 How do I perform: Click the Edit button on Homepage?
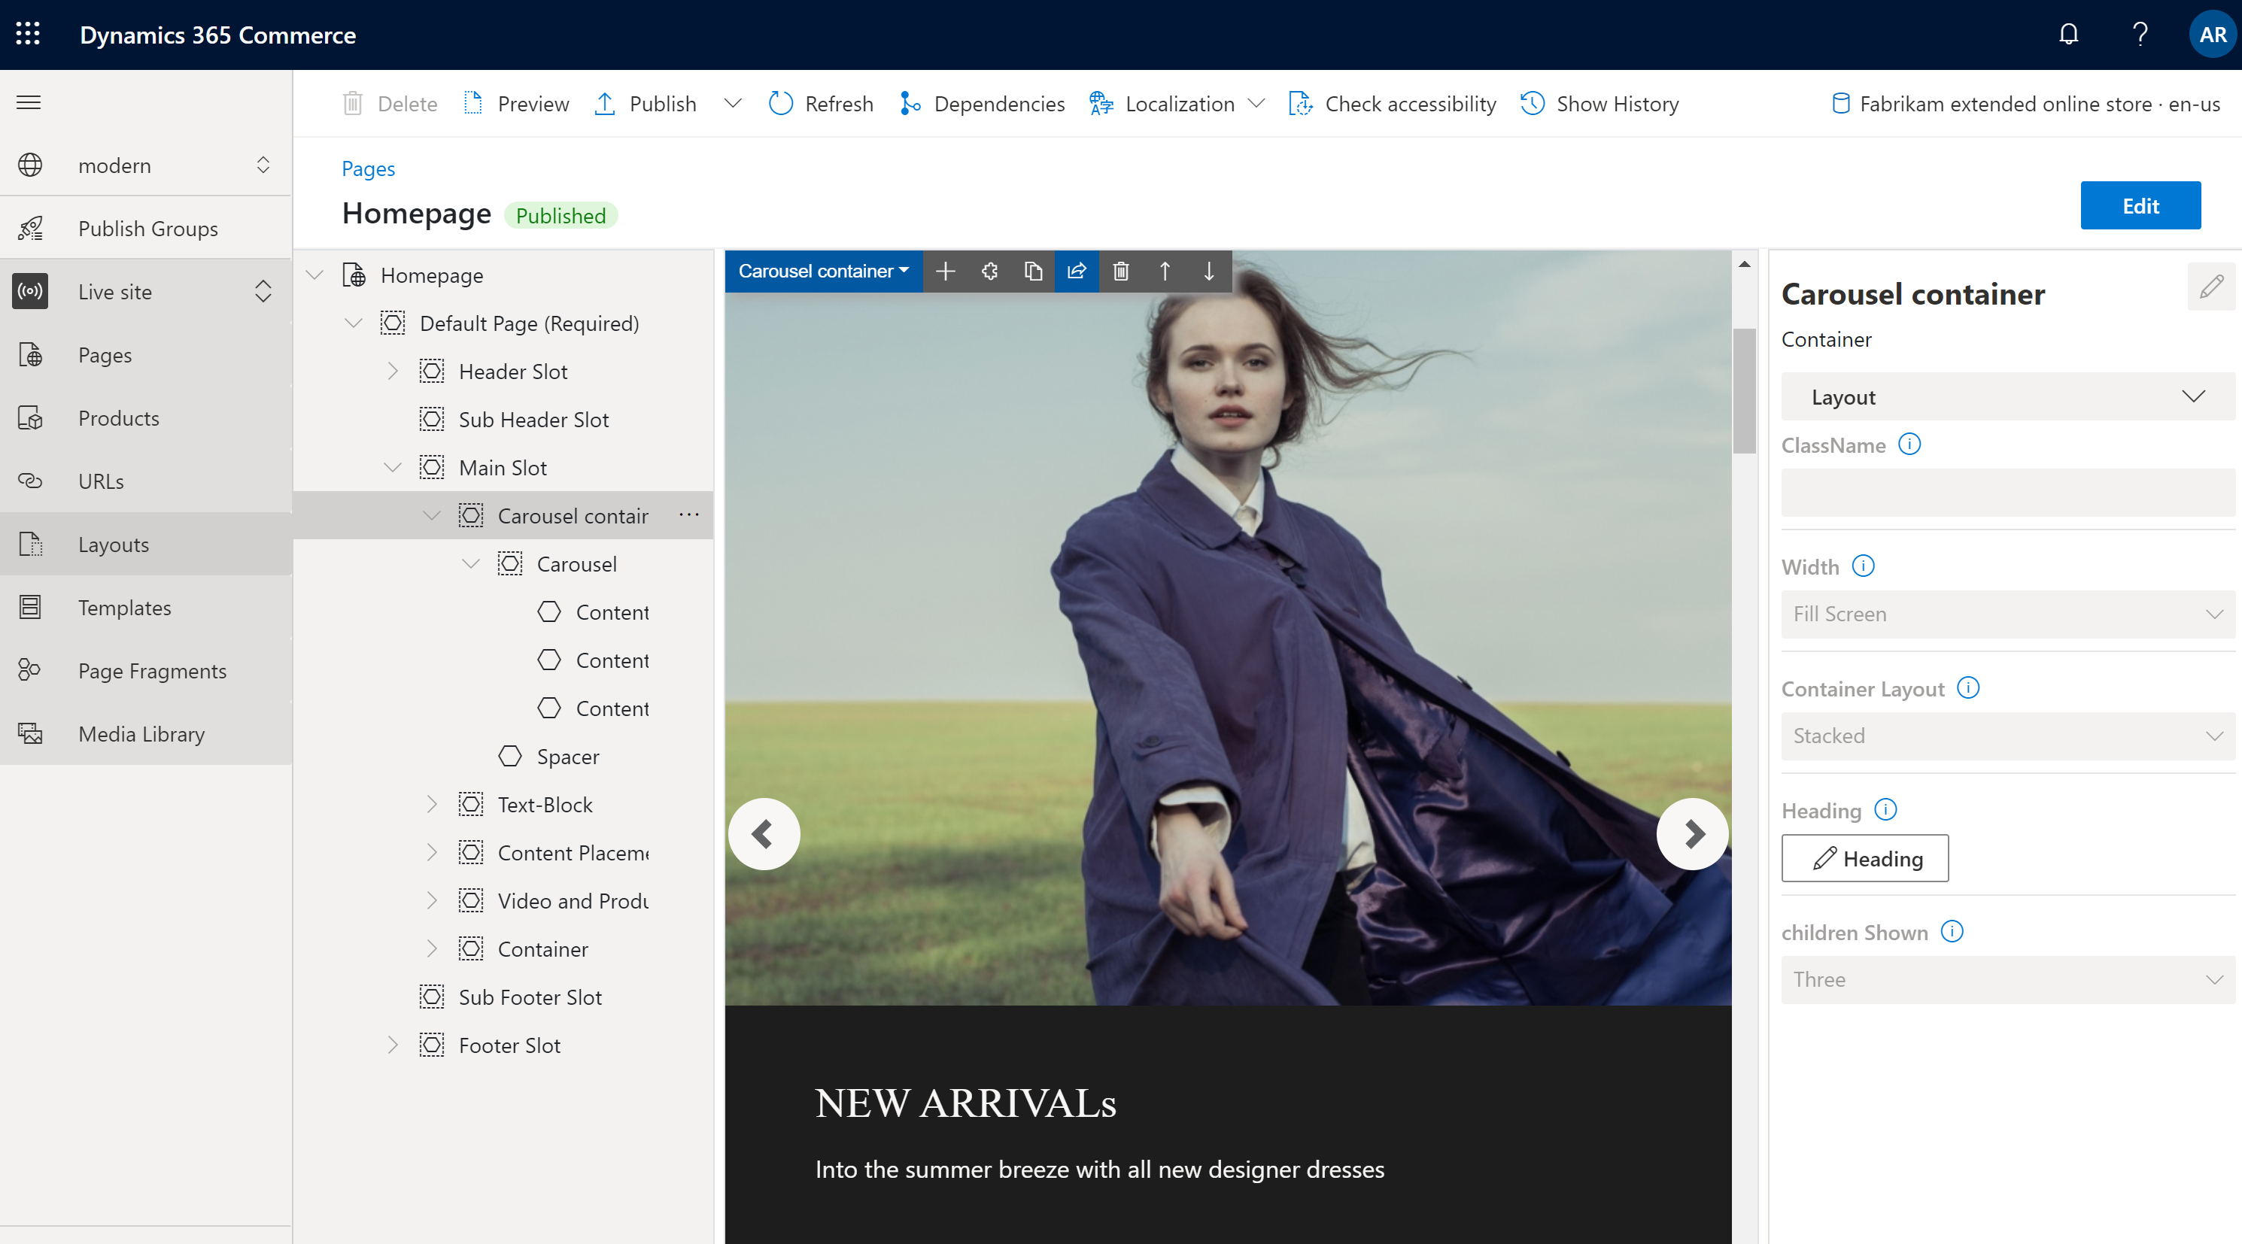click(x=2141, y=204)
